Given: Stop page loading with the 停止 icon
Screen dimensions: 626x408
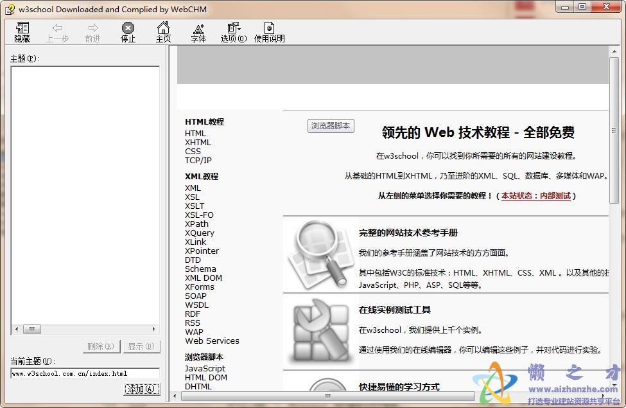Looking at the screenshot, I should (x=127, y=31).
